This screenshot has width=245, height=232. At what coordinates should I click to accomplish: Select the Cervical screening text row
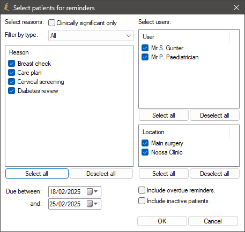[x=41, y=82]
